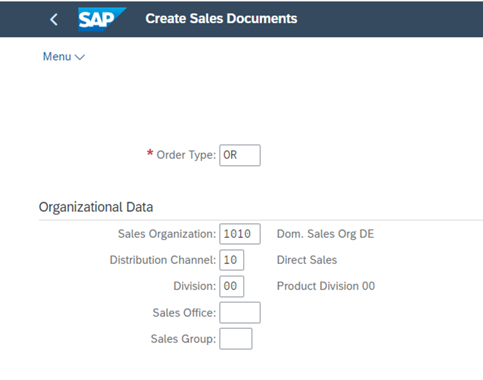Select the empty Sales Group field

coord(236,339)
